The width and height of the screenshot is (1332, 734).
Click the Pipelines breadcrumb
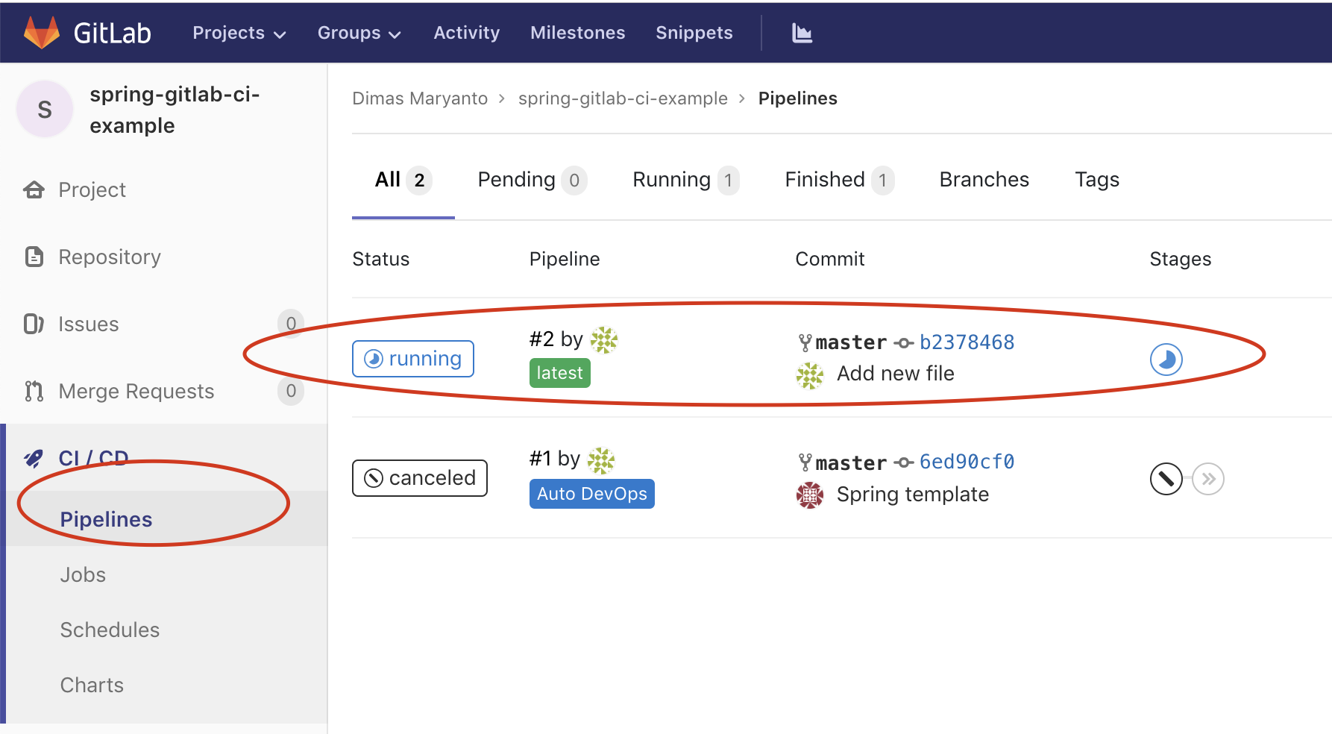click(798, 98)
